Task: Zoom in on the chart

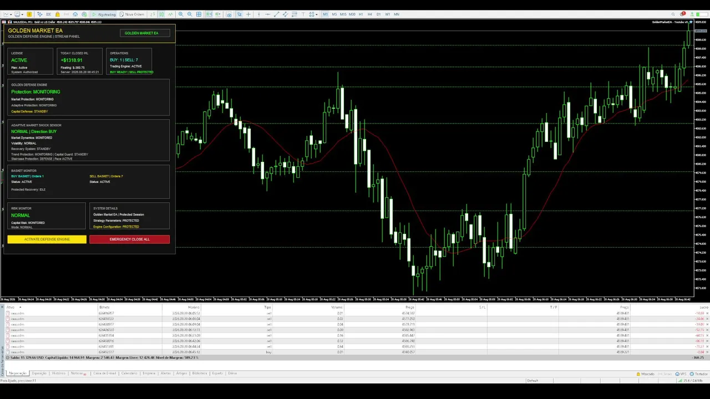Action: pos(181,14)
